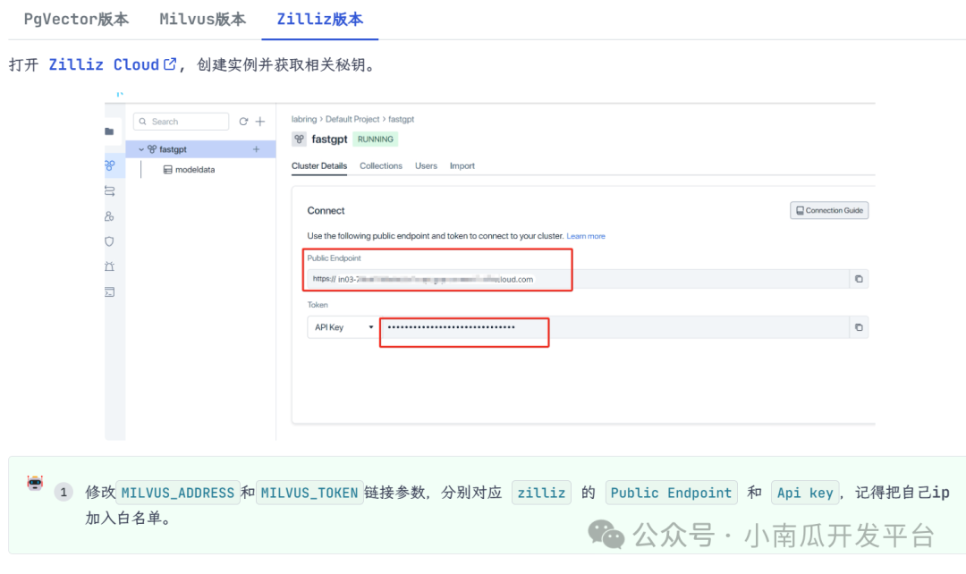Click labring in the breadcrumb
This screenshot has height=574, width=966.
tap(304, 119)
